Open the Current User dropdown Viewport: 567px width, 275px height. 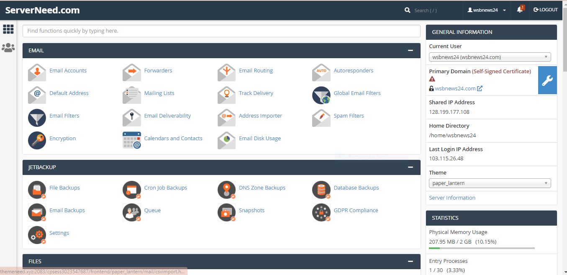point(490,57)
